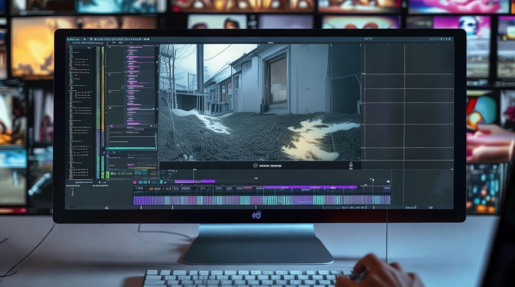The image size is (515, 287).
Task: Select the tab label above the effects list panel
Action: (x=114, y=42)
